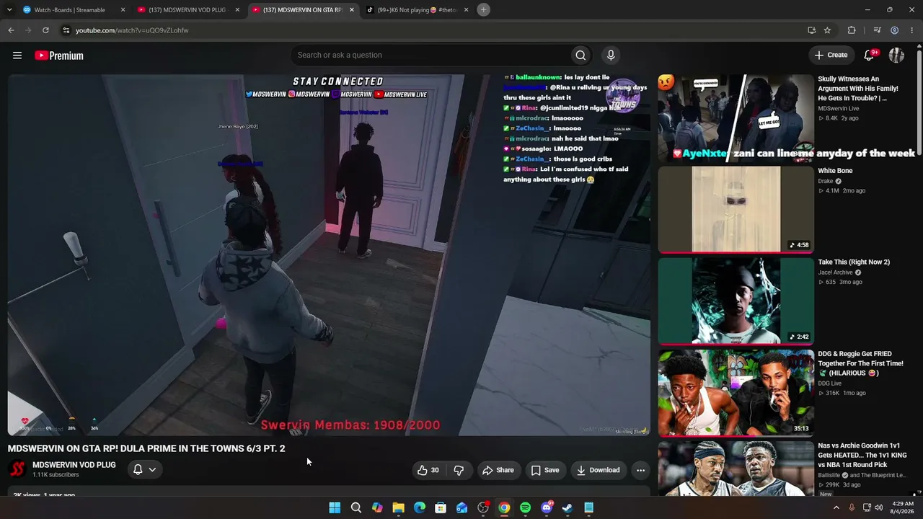View site information icon in address bar
923x519 pixels.
66,30
